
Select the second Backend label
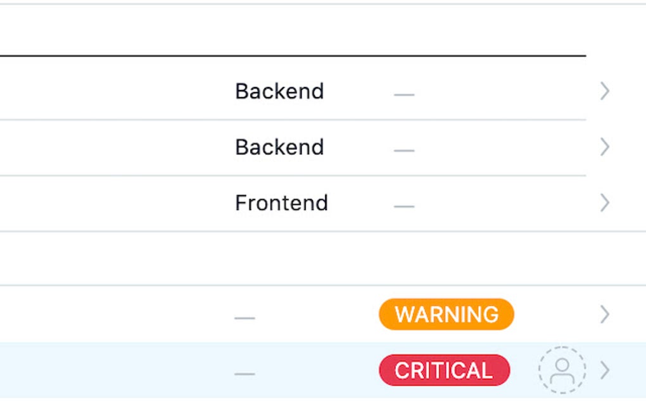(x=279, y=148)
